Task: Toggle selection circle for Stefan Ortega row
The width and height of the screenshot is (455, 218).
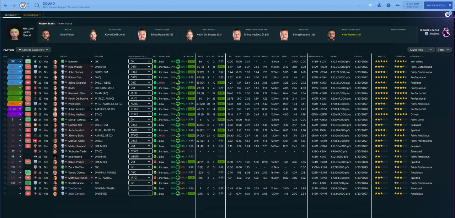Action: 5,120
